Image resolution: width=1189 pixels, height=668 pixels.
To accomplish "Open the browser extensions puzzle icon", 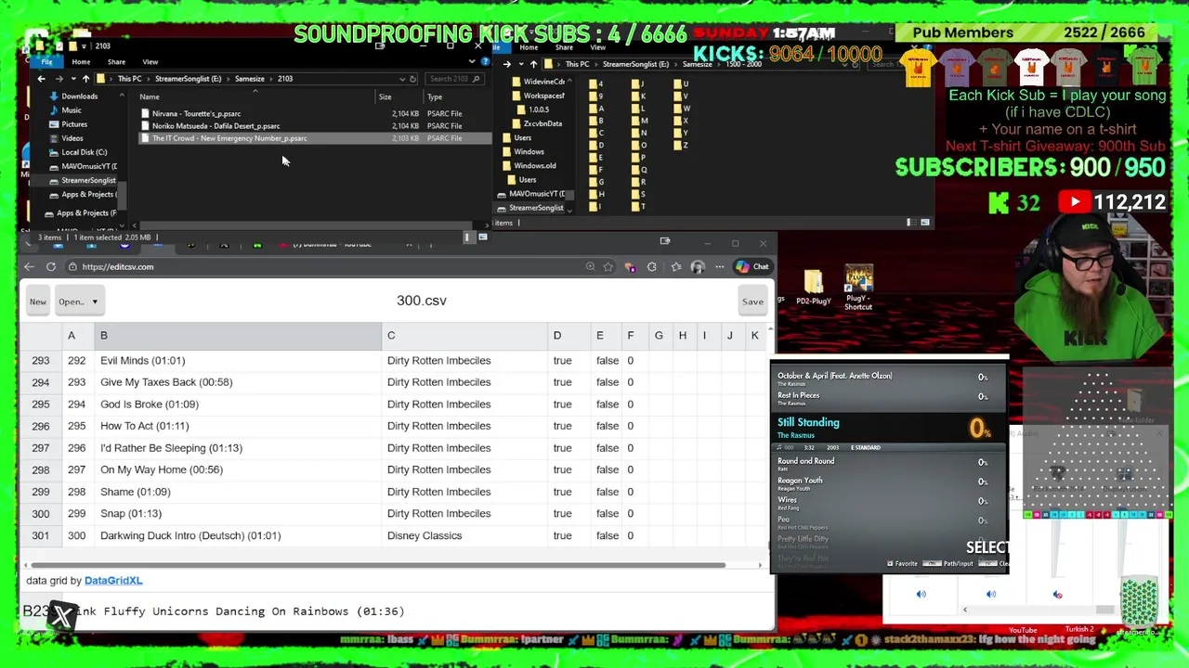I will point(651,267).
